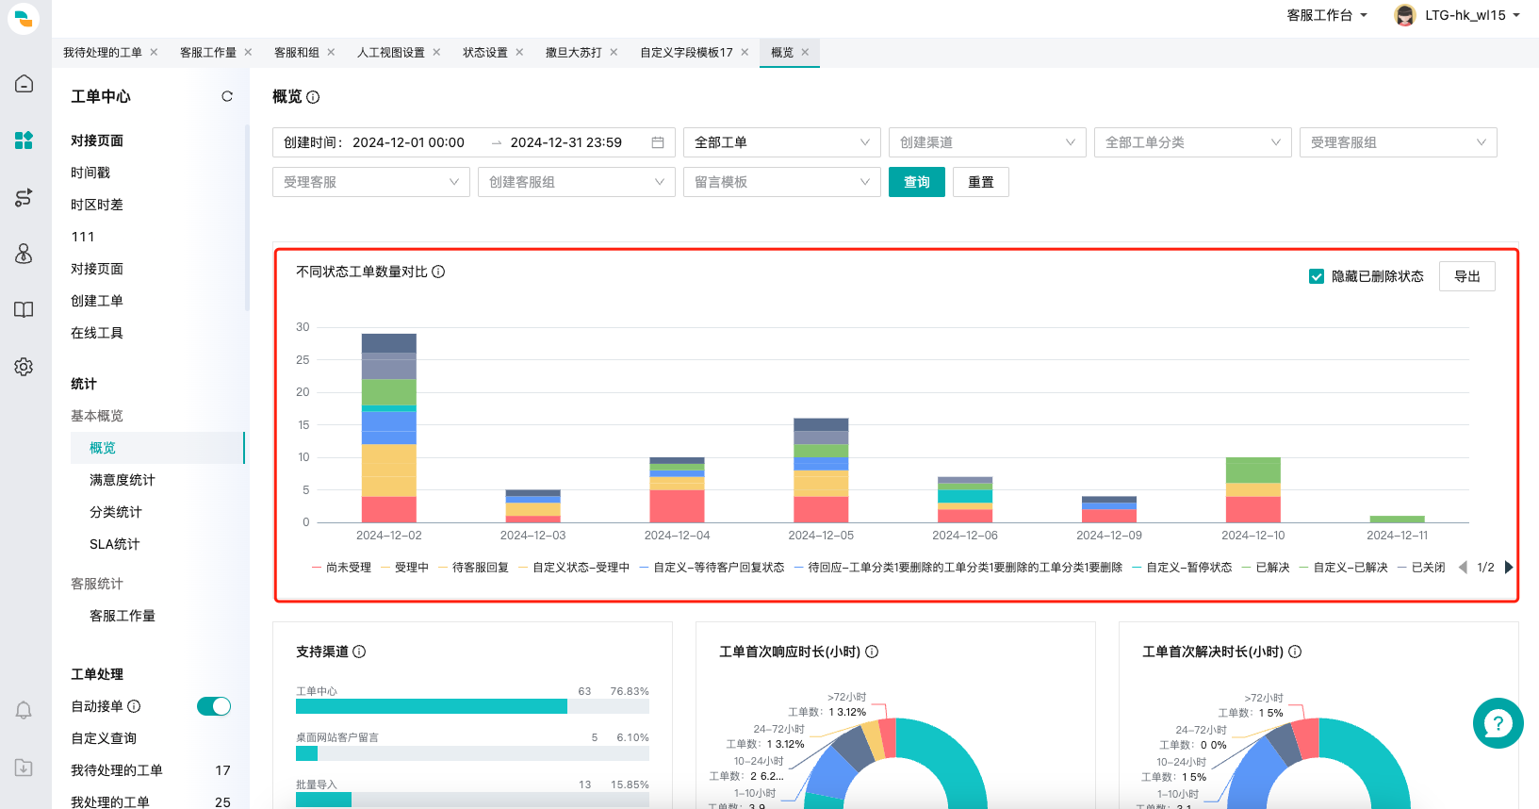Screen dimensions: 1539x809
Task: Go to previous legend page arrow
Action: (x=1463, y=568)
